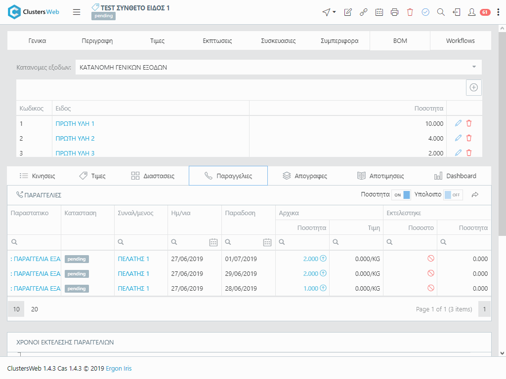Click the search magnifier in top toolbar

(441, 12)
